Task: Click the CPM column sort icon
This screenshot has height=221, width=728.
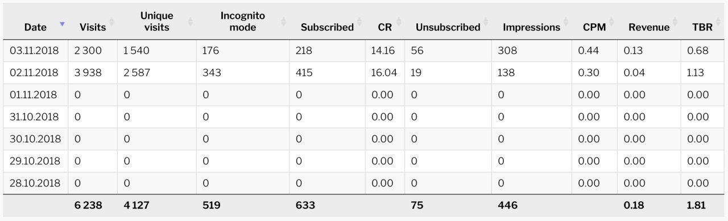Action: [x=611, y=23]
